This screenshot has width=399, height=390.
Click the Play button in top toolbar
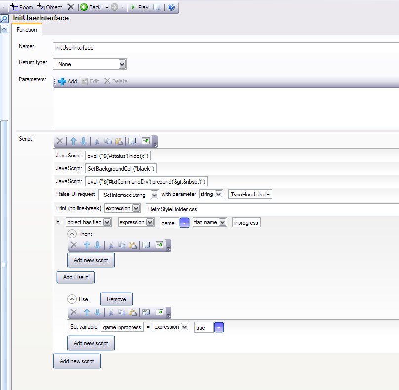139,7
